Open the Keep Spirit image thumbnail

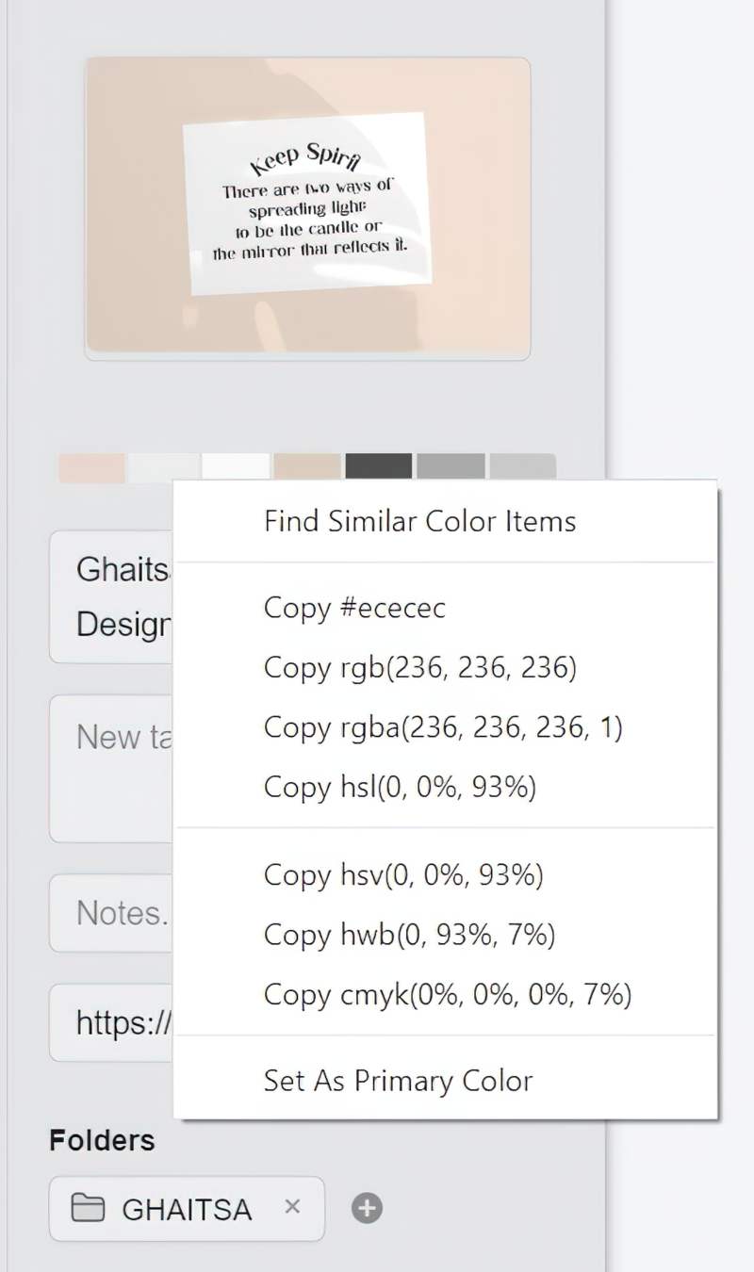307,208
